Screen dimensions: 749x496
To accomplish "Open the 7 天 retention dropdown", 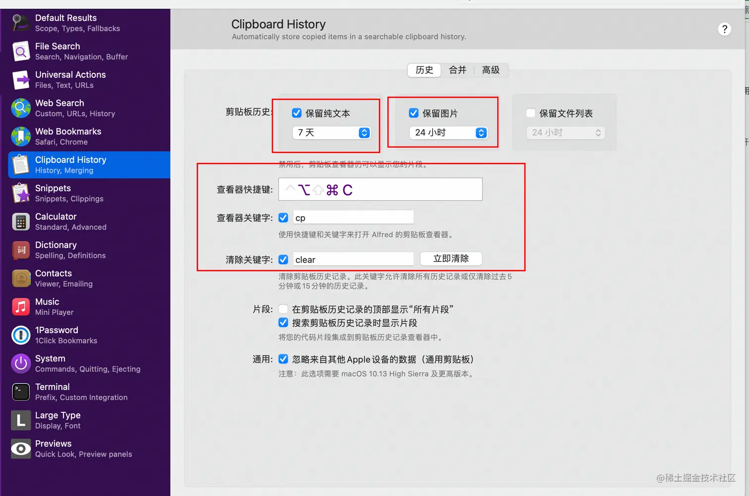I will click(331, 133).
